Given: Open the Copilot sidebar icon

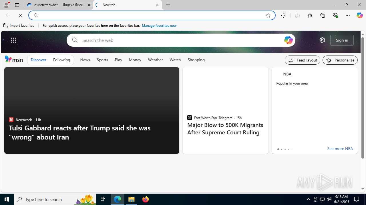Looking at the screenshot, I should pos(359,15).
